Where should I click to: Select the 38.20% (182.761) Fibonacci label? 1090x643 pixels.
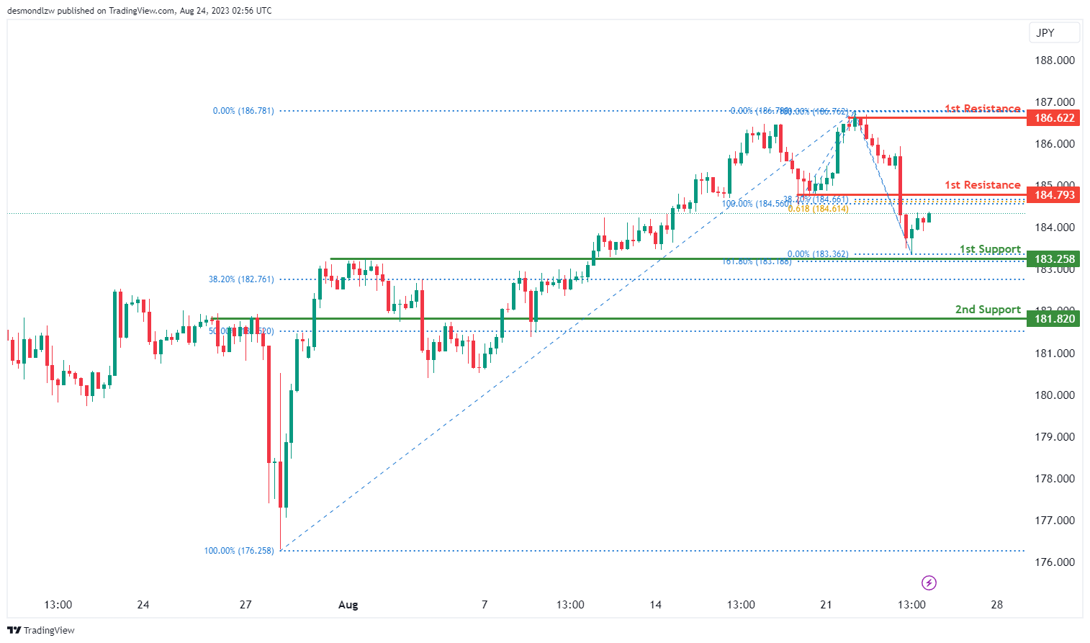241,279
